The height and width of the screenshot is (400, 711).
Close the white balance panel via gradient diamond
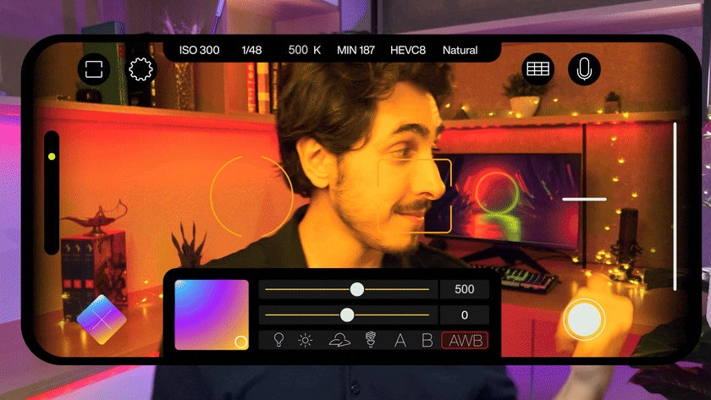pyautogui.click(x=102, y=320)
